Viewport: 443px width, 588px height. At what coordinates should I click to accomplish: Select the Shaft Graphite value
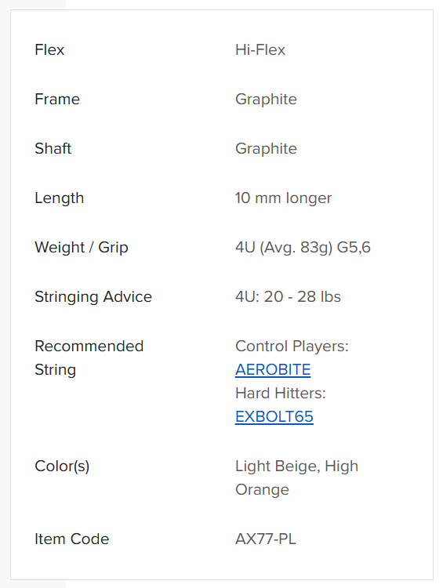click(x=266, y=149)
